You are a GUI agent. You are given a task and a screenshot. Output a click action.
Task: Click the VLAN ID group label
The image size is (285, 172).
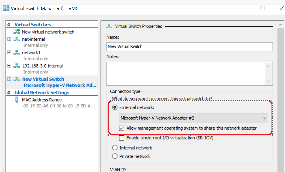pos(118,170)
